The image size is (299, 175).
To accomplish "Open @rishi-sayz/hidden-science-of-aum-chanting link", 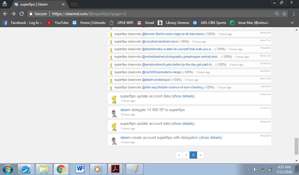I will (172, 87).
